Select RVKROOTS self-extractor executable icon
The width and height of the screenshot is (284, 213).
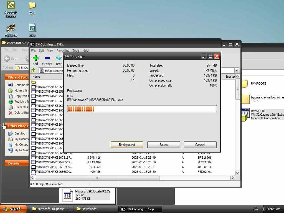tap(245, 115)
